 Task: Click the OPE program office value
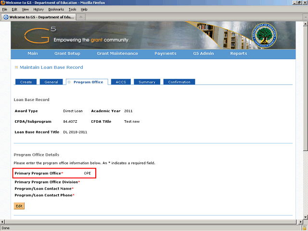pyautogui.click(x=88, y=173)
